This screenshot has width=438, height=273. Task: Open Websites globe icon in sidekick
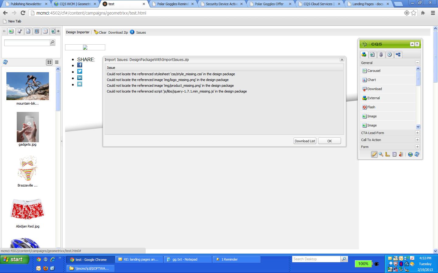[x=410, y=154]
